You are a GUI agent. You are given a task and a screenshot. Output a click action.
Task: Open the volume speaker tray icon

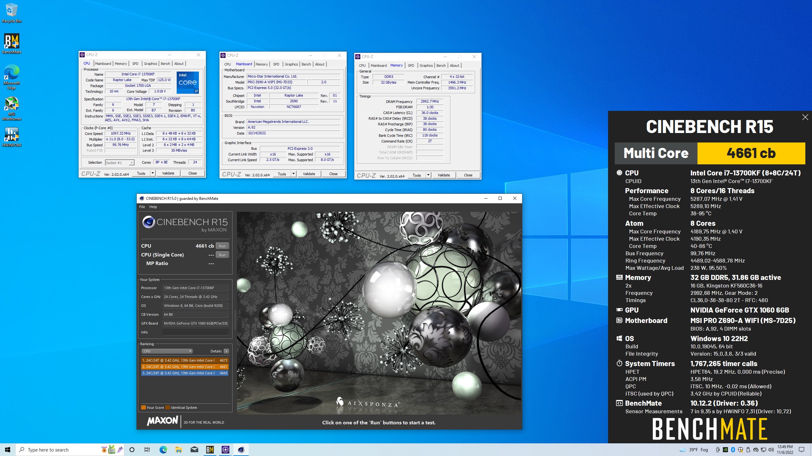point(771,450)
